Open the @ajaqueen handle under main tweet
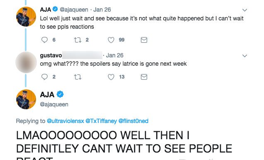 [54, 104]
